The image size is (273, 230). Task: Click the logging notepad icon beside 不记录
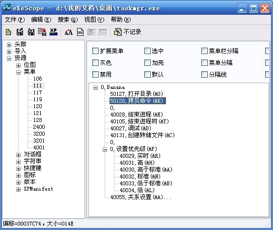[x=118, y=32]
